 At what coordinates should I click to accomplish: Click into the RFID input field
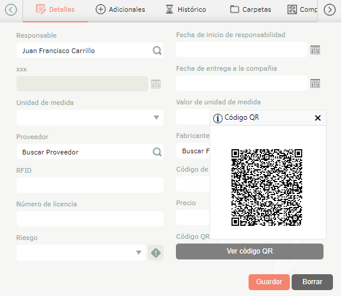(x=90, y=185)
